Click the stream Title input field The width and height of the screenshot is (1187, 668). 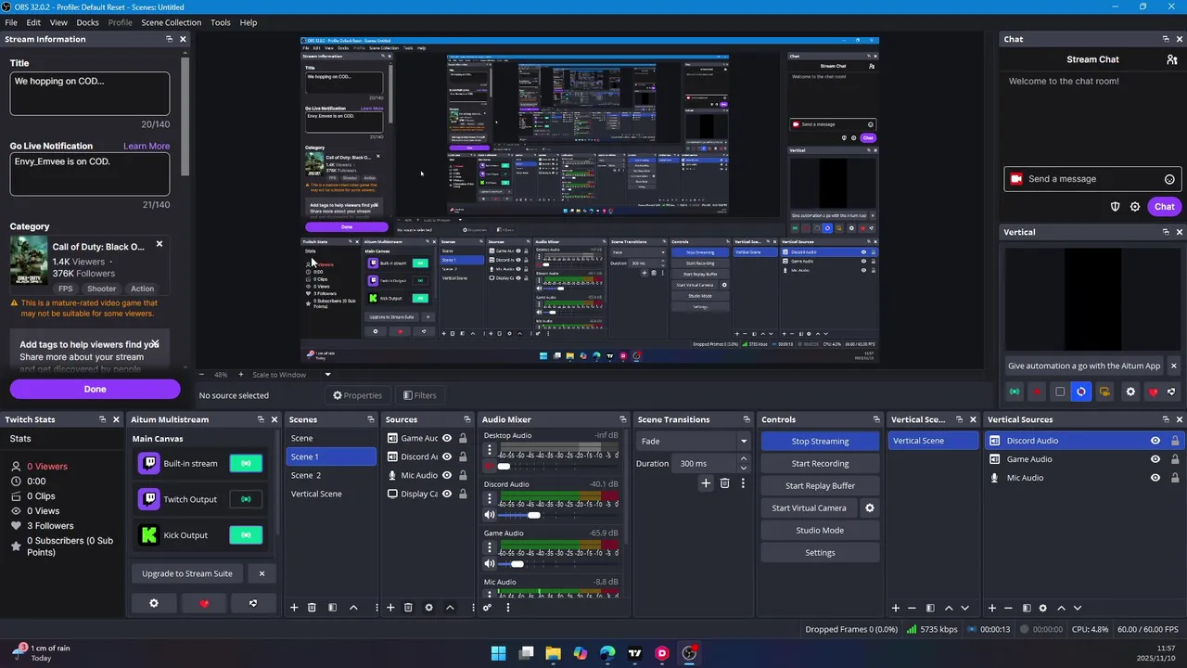point(90,94)
